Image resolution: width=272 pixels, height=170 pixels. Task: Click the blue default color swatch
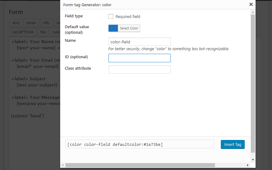(113, 28)
